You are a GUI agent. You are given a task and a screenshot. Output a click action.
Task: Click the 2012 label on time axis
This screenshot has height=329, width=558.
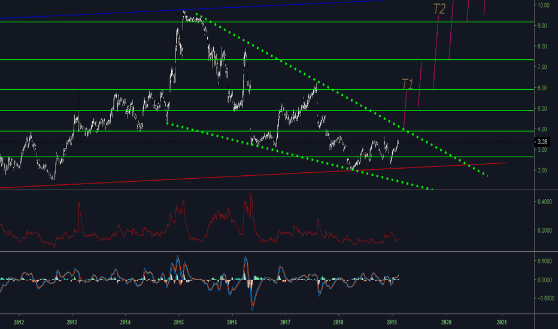19,322
